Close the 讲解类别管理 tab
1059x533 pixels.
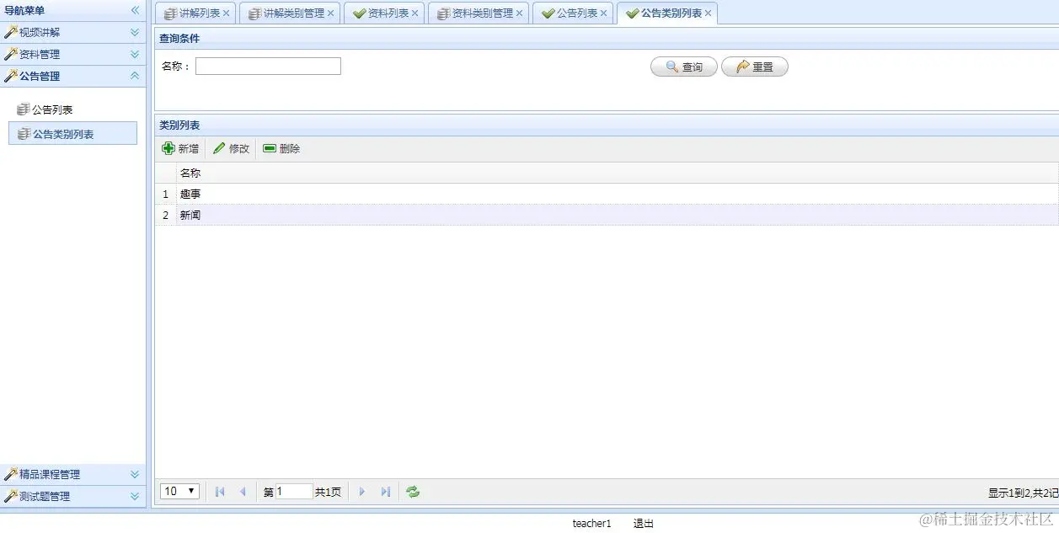click(330, 13)
